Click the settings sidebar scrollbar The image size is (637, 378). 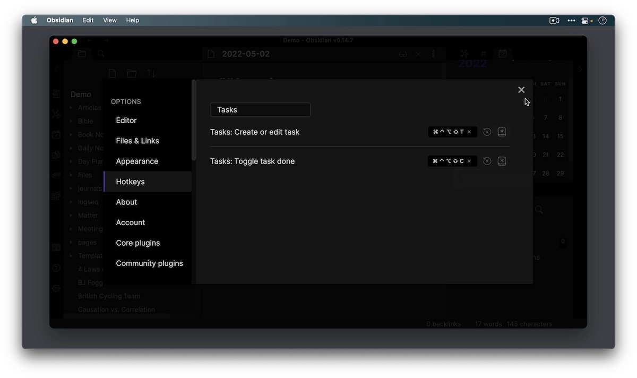pos(194,119)
